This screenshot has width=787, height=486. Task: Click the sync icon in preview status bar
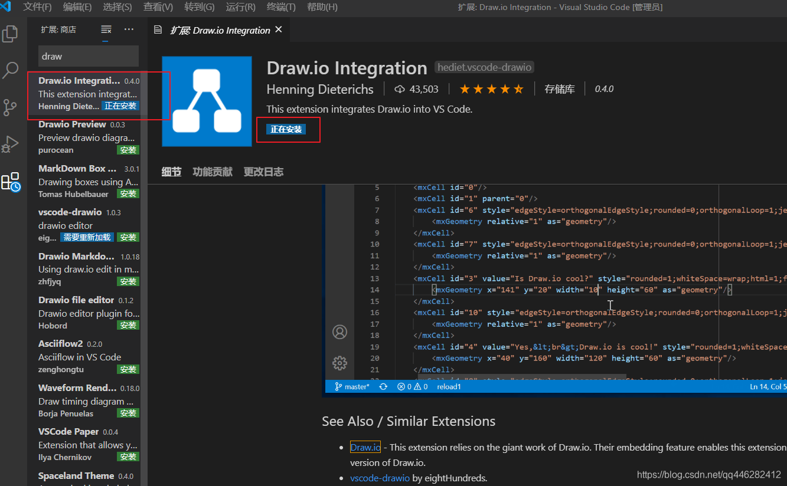[383, 386]
